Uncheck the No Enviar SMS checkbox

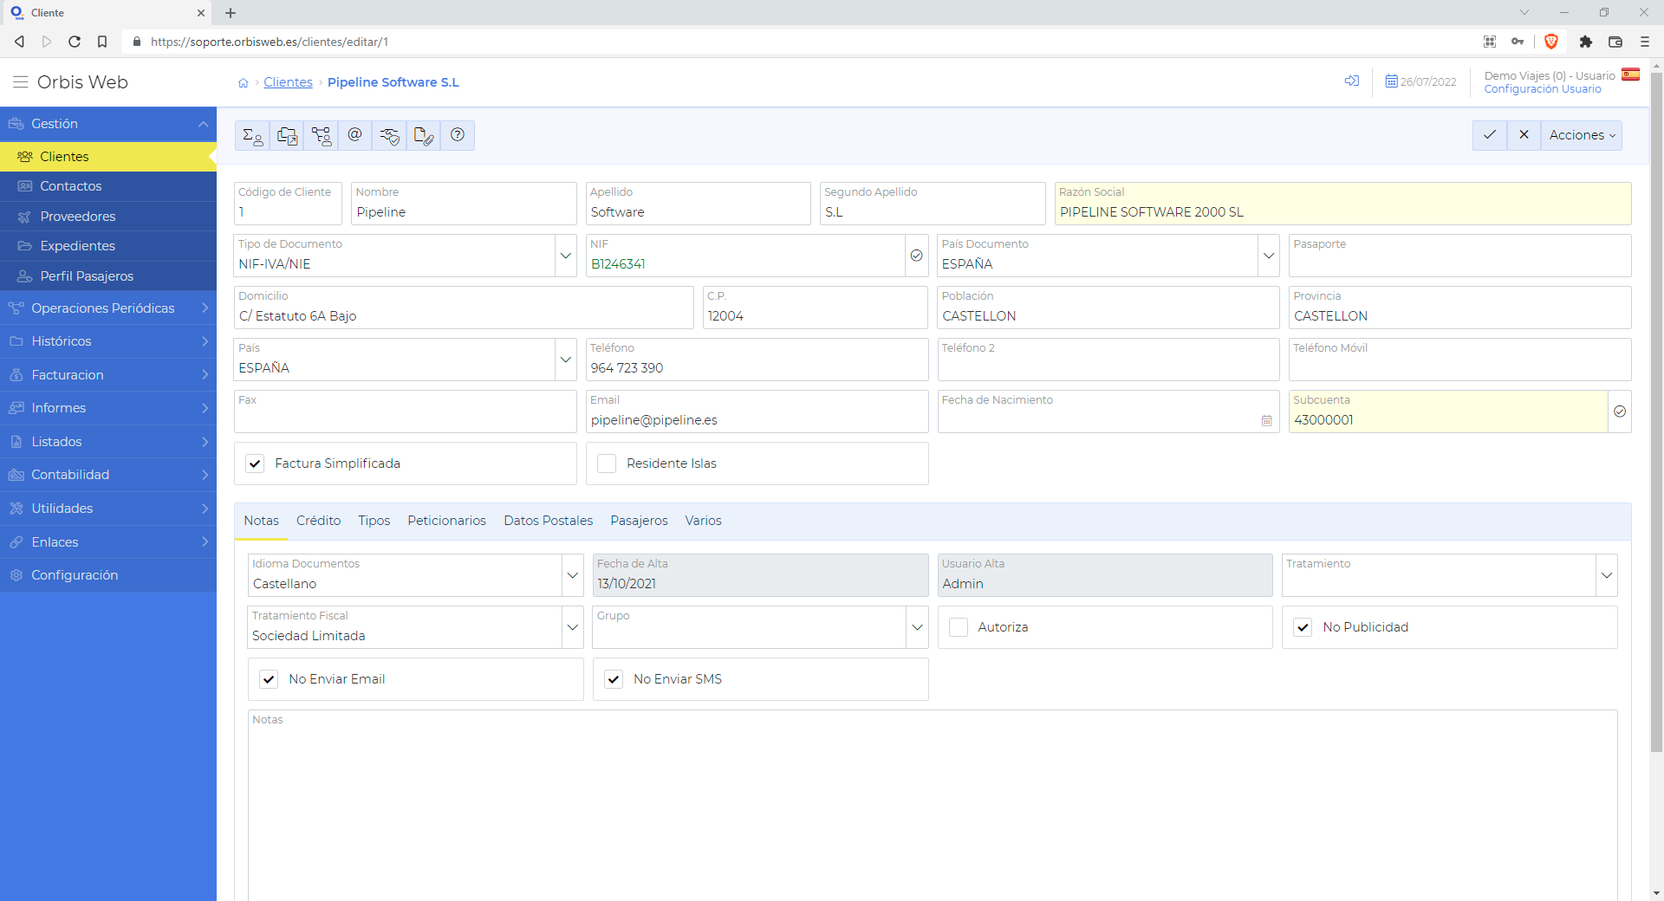click(614, 679)
